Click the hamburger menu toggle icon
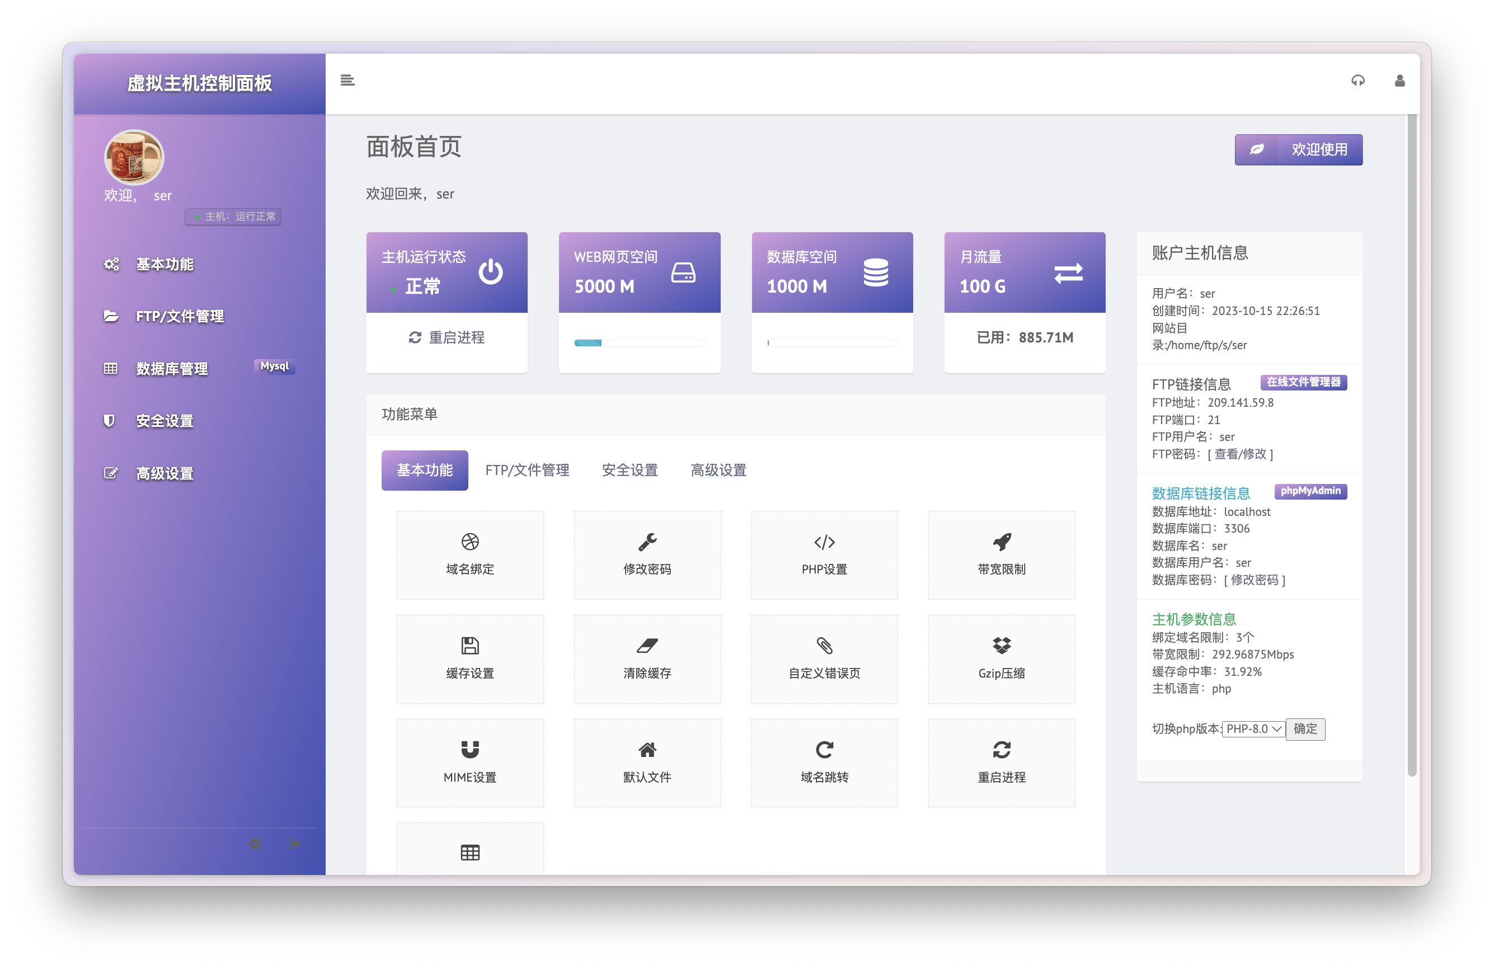1494x969 pixels. [x=347, y=81]
